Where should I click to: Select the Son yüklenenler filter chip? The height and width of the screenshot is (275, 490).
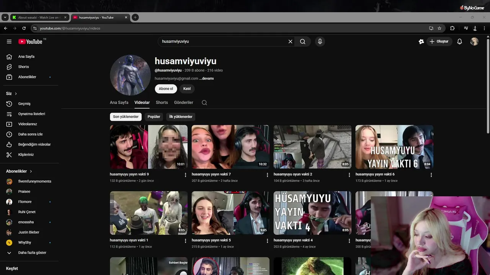(x=126, y=117)
